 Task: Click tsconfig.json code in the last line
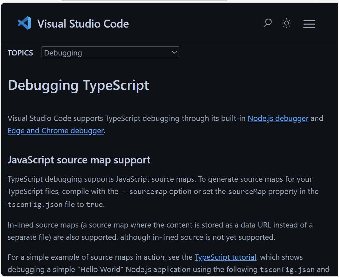(287, 269)
